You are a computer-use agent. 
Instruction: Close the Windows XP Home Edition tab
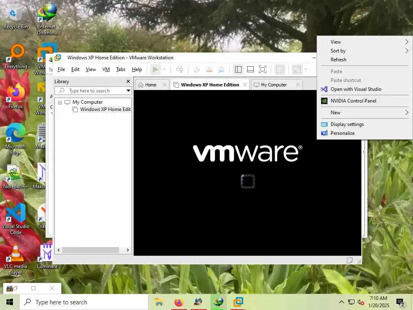[245, 85]
